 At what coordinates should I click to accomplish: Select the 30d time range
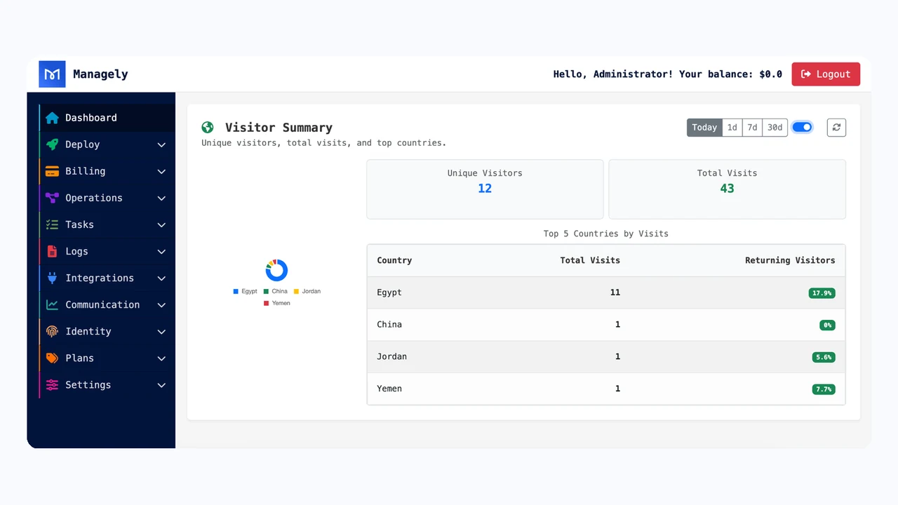(x=775, y=127)
